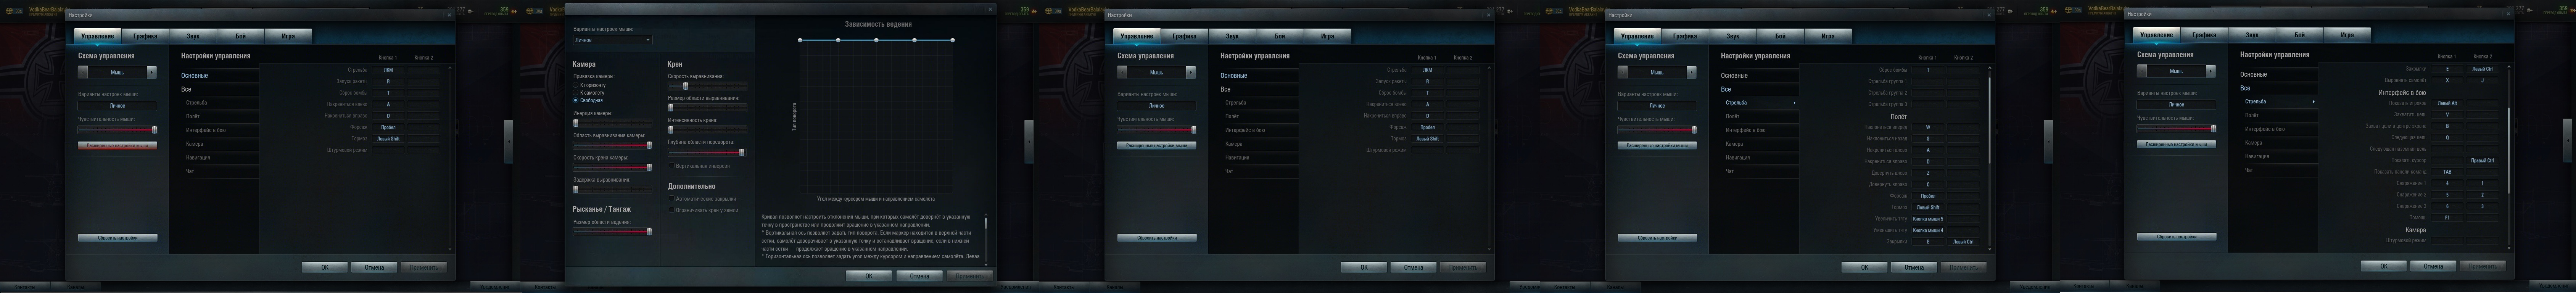Click OK in advanced mouse settings window
Screen dimensions: 2576x293
point(868,275)
